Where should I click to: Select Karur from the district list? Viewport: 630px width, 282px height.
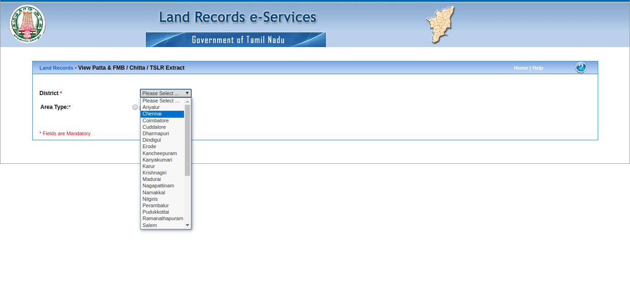pyautogui.click(x=162, y=166)
